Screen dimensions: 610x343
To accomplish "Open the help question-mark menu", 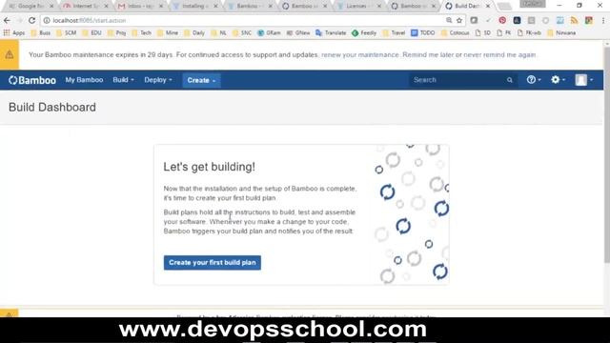I will pyautogui.click(x=534, y=80).
